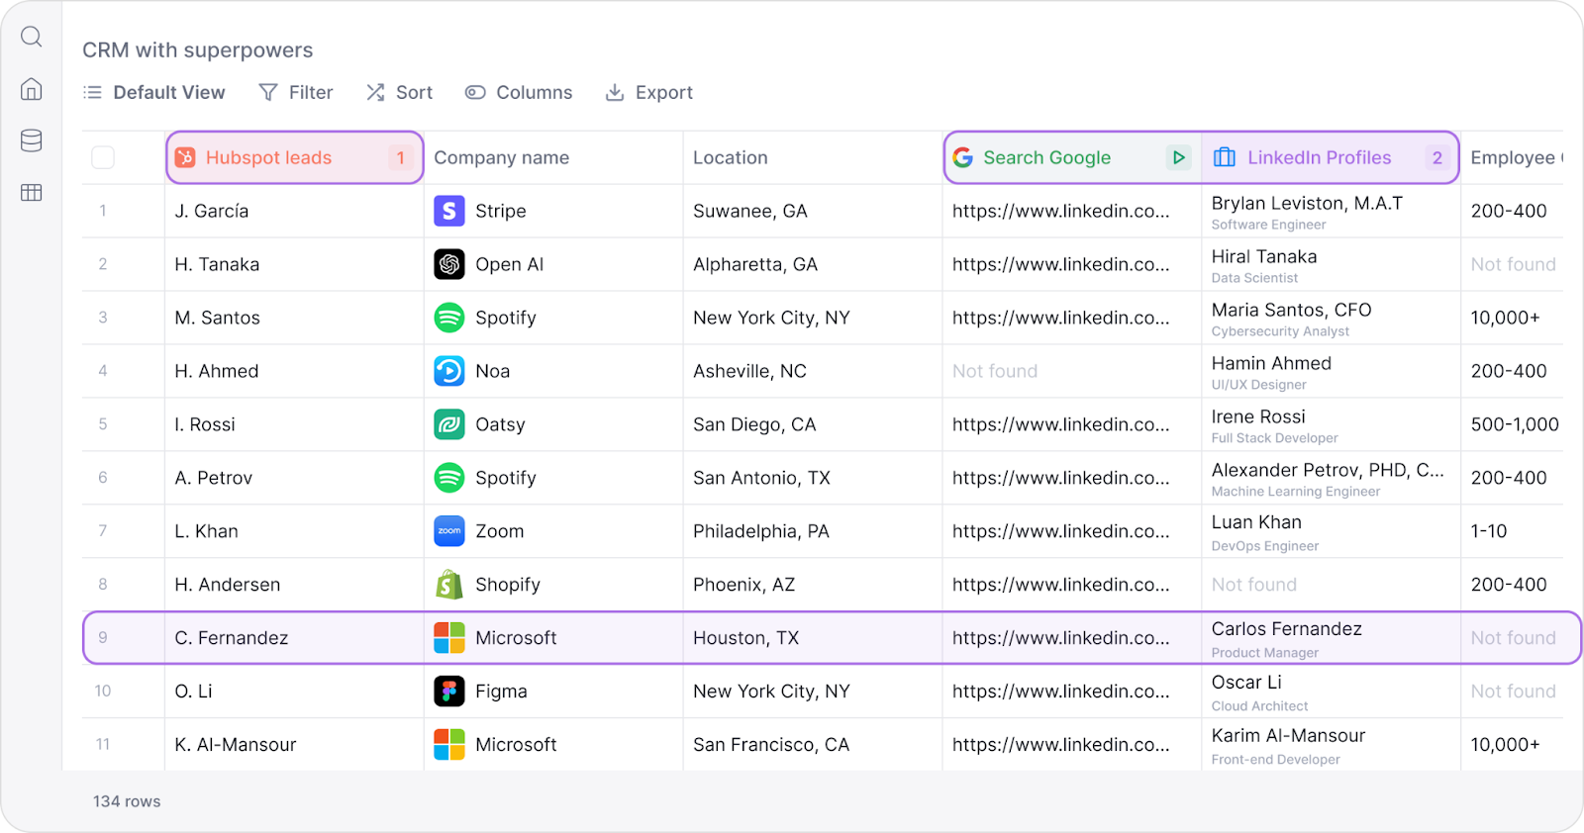Select the H. Ahmed lead cell
This screenshot has width=1584, height=833.
click(x=294, y=371)
